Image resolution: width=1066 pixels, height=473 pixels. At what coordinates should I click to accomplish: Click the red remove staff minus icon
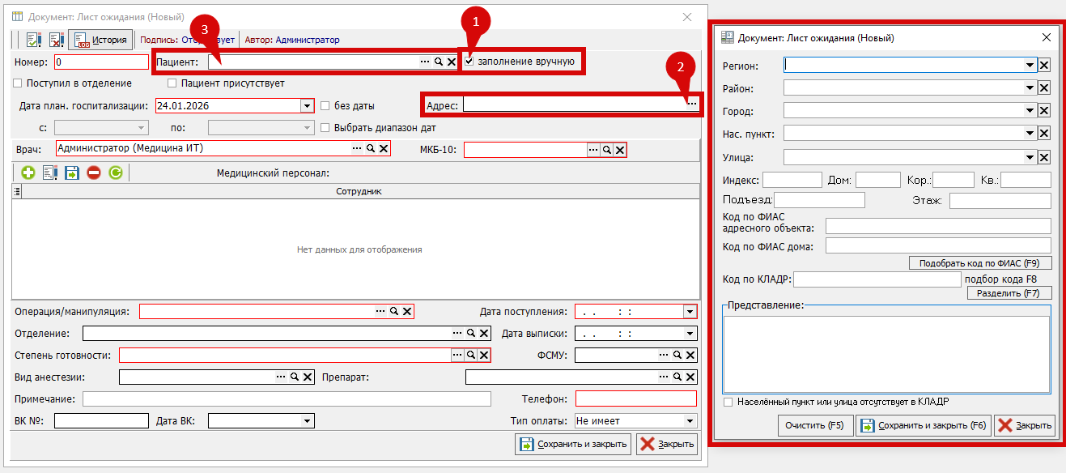pyautogui.click(x=94, y=173)
